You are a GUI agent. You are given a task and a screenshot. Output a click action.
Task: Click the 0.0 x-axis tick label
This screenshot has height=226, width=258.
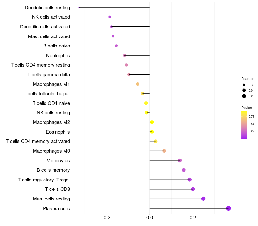(150, 218)
